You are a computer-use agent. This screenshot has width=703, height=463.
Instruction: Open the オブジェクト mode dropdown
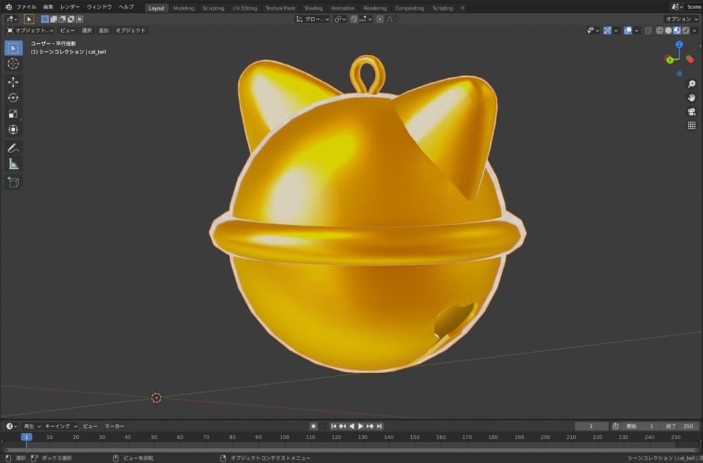point(30,30)
